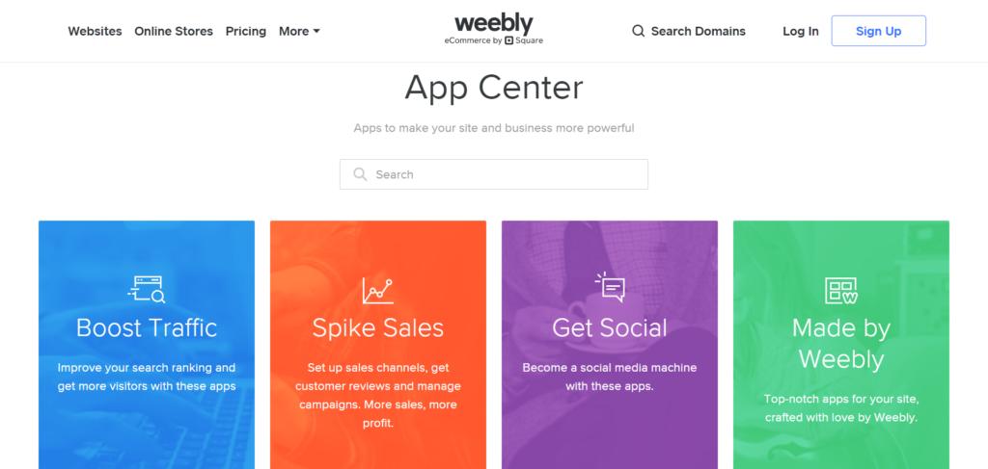This screenshot has height=469, width=988.
Task: Select the Spike Sales card description
Action: pyautogui.click(x=378, y=396)
